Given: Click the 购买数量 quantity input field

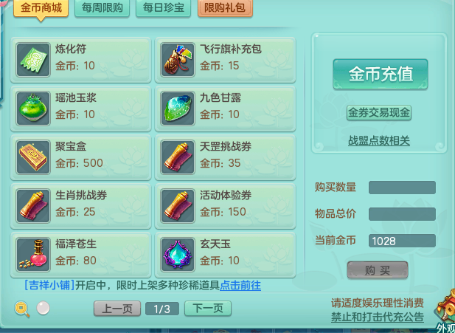Looking at the screenshot, I should [x=402, y=188].
